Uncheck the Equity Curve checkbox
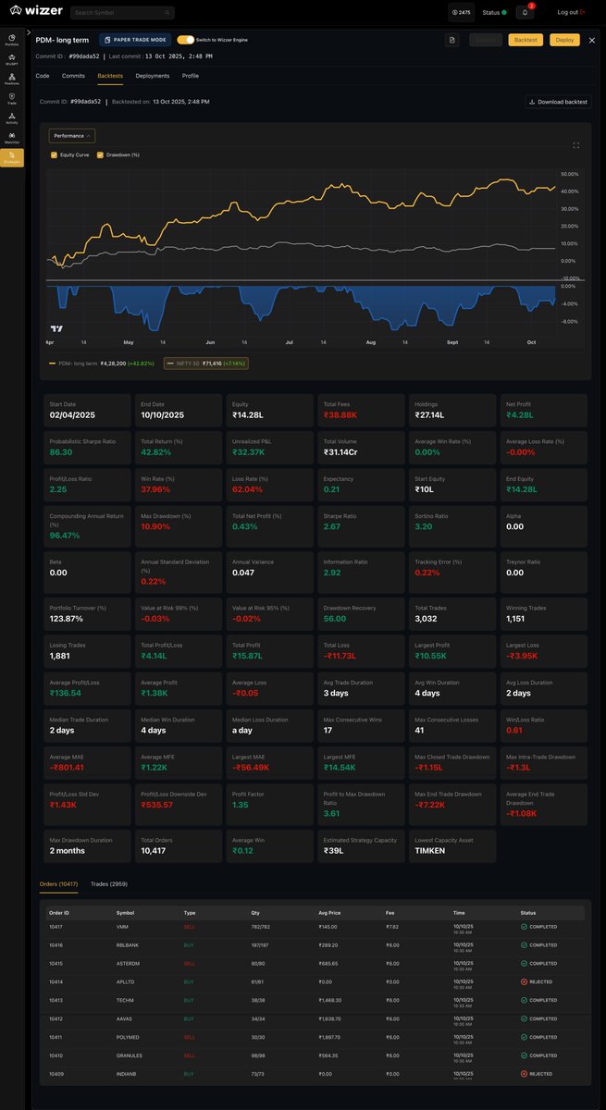Viewport: 606px width, 1110px height. [54, 154]
